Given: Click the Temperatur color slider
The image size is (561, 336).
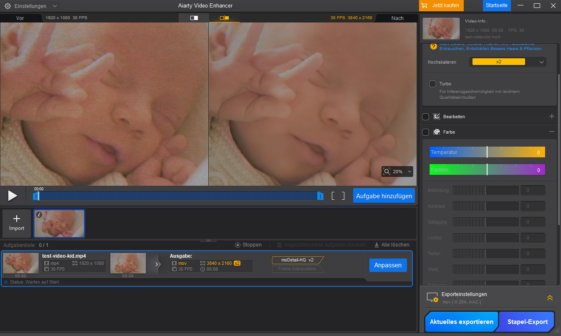Looking at the screenshot, I should pos(487,152).
